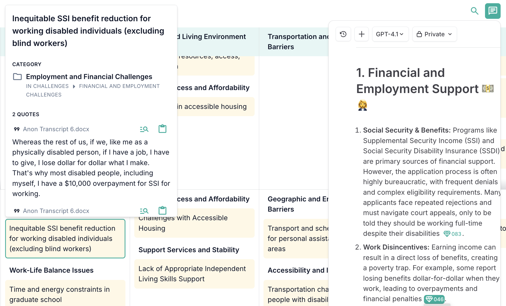The image size is (506, 306).
Task: Open chat history clock icon
Action: (x=343, y=34)
